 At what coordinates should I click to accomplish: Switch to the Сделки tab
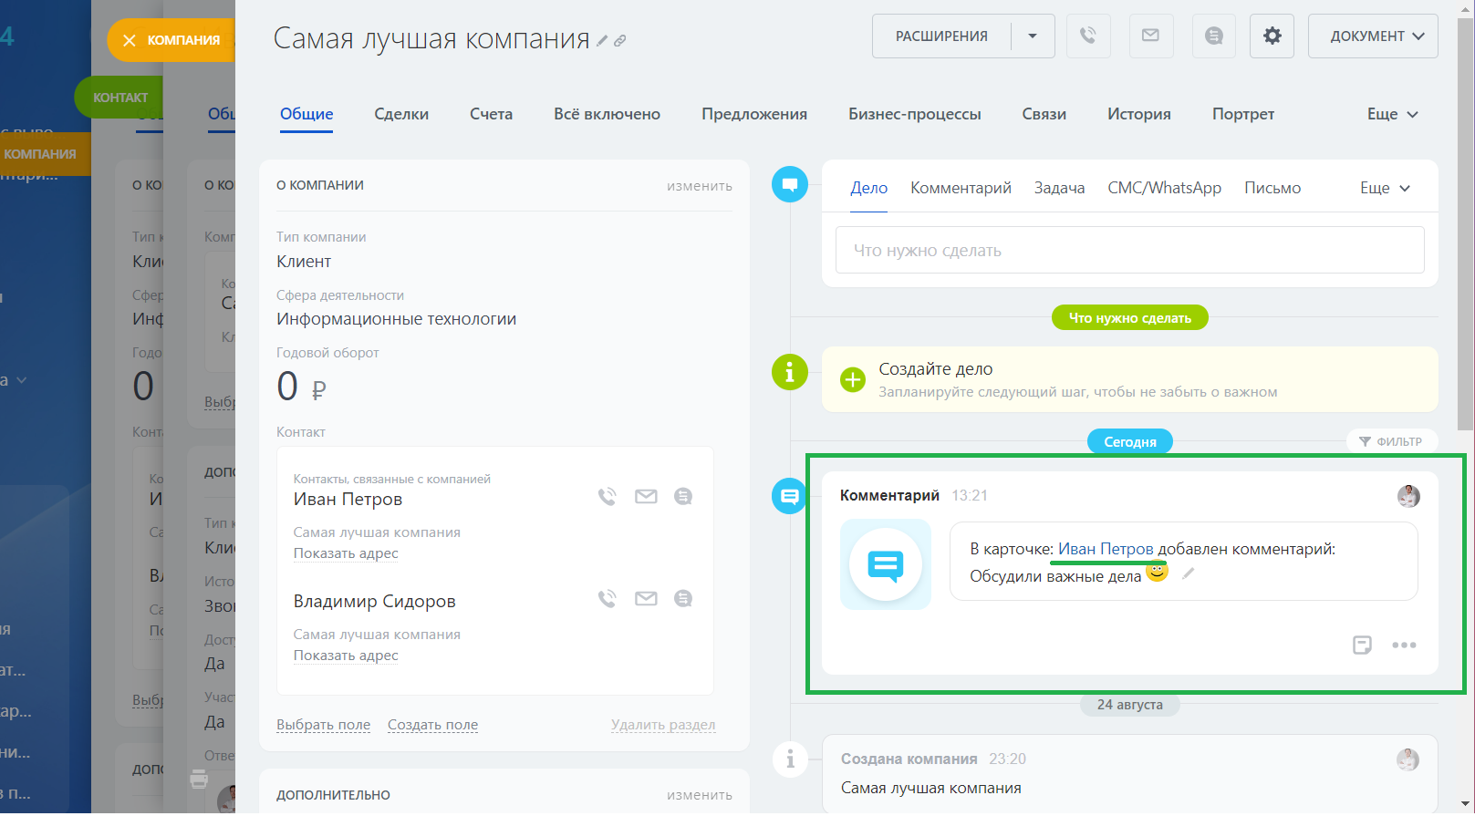point(401,114)
